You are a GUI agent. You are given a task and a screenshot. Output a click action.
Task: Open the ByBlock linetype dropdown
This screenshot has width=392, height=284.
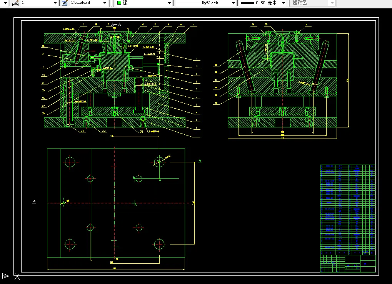pos(205,3)
